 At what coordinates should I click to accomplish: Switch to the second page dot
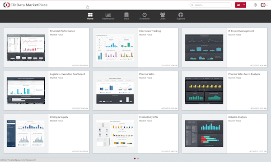(x=138, y=158)
